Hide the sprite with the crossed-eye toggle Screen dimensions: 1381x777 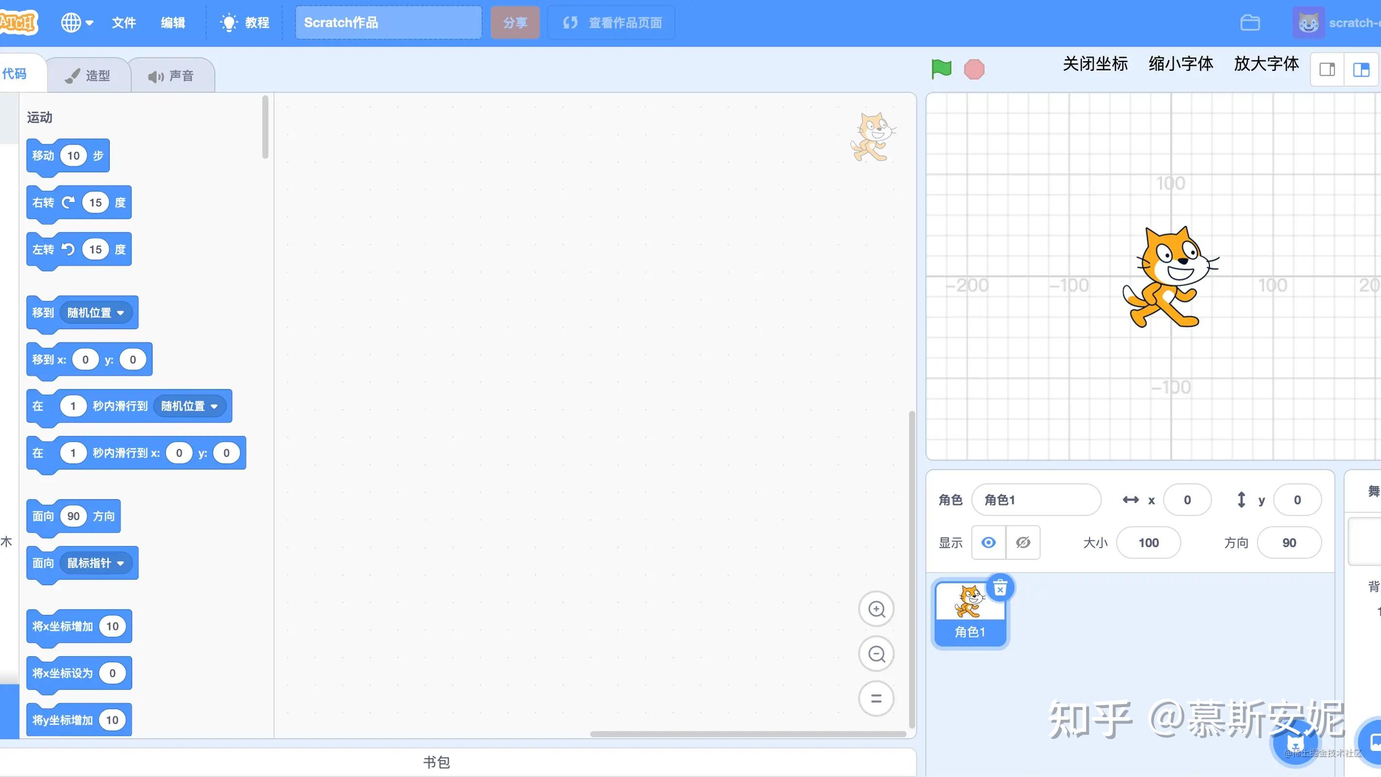coord(1023,542)
